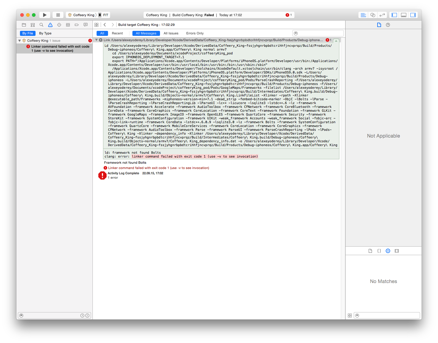Click the error badge on the Link step row
The image size is (438, 343).
tap(328, 40)
